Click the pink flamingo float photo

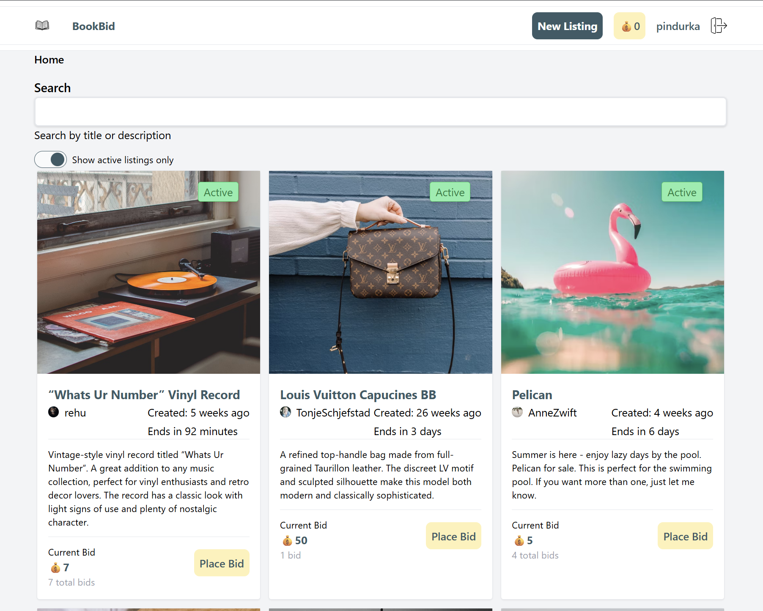pyautogui.click(x=612, y=272)
